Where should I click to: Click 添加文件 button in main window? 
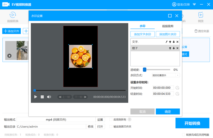pyautogui.click(x=11, y=31)
